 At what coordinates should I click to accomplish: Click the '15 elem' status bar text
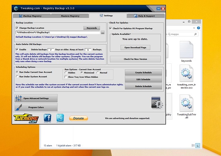[x=48, y=146]
